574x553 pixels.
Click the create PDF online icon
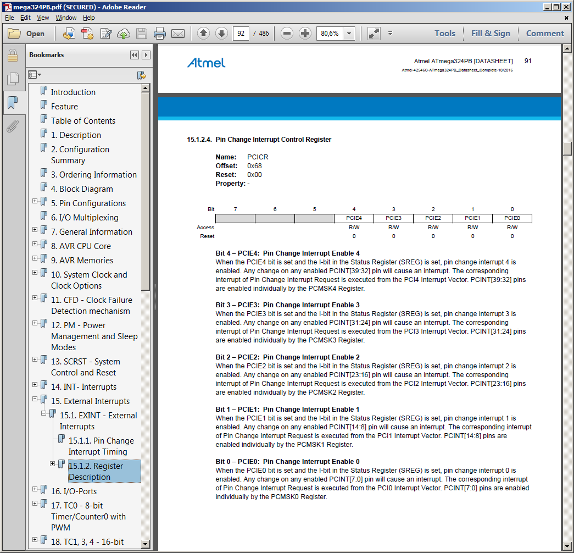[x=69, y=34]
